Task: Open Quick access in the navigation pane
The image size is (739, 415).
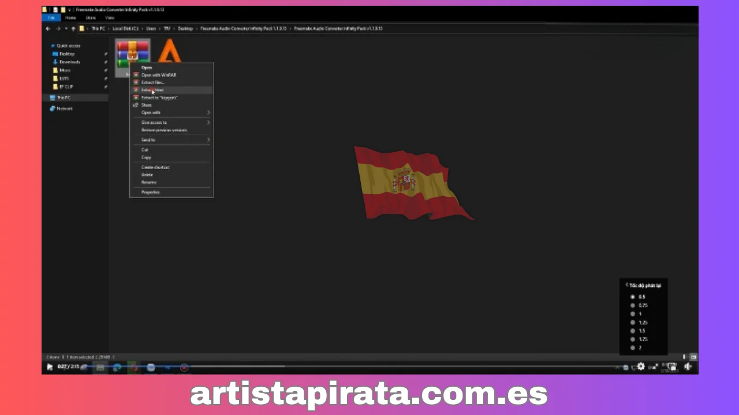Action: [x=68, y=46]
